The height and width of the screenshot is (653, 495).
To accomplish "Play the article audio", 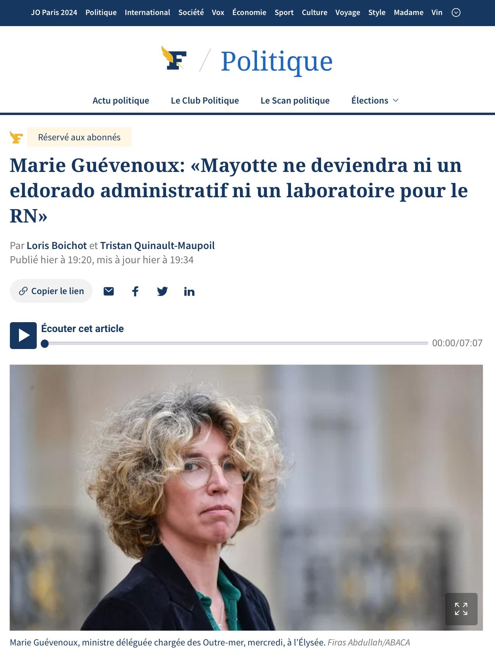I will (23, 336).
